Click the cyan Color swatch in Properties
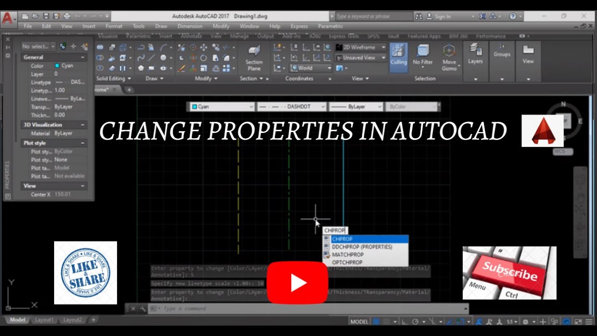The image size is (597, 336). [57, 66]
